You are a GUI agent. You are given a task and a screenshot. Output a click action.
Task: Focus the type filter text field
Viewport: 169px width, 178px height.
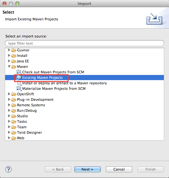coord(84,43)
